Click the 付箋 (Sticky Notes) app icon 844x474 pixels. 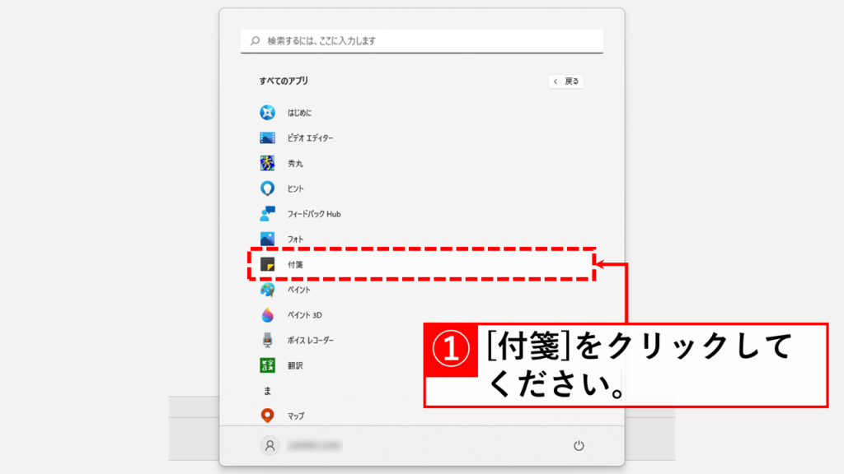pos(267,264)
